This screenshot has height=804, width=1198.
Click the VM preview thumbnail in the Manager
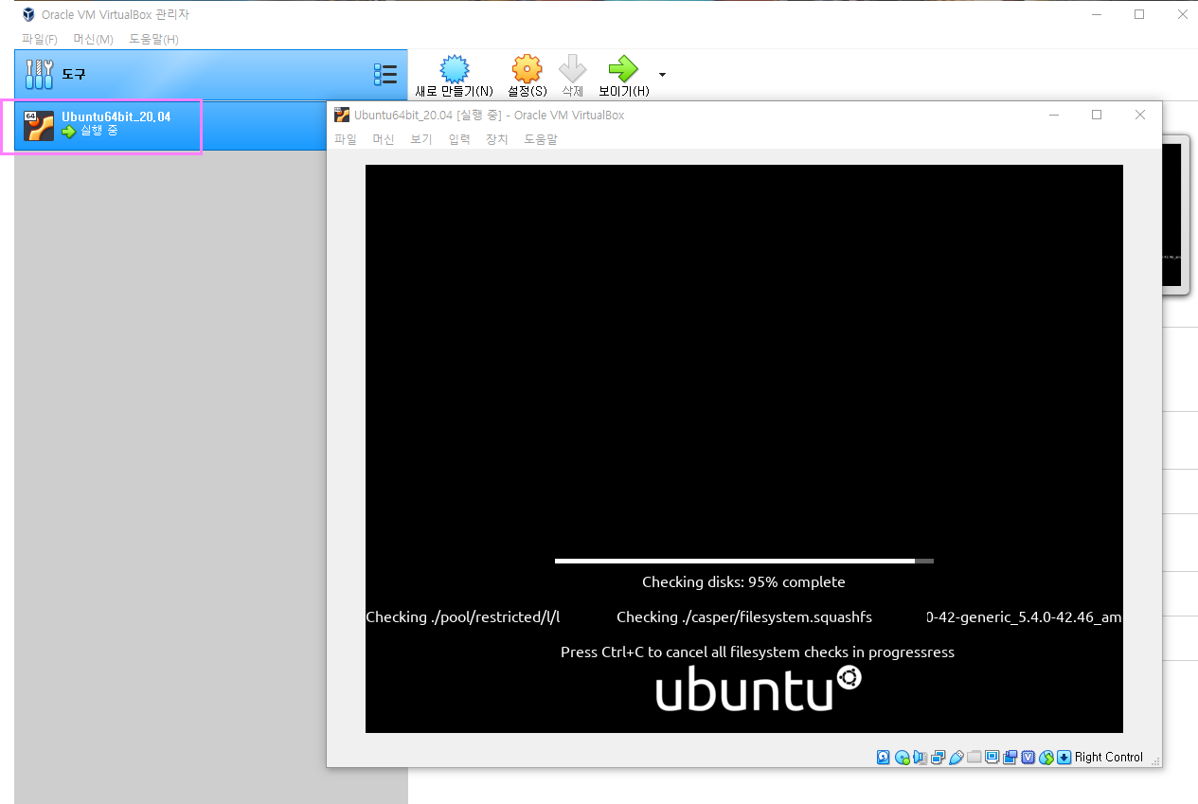coord(1171,215)
